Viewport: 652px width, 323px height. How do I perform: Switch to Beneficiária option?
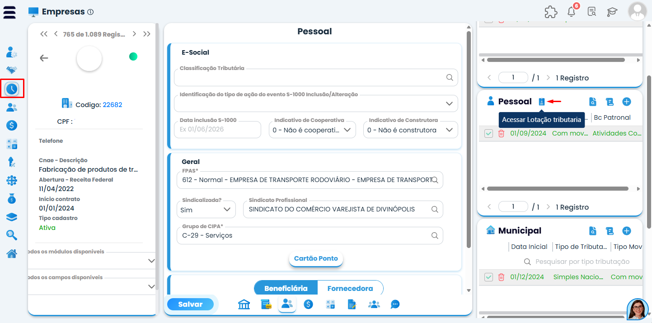(x=286, y=288)
